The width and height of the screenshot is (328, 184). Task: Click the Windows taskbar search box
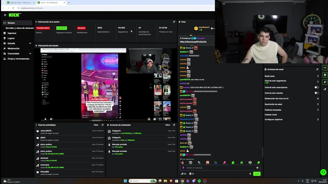coord(143,181)
